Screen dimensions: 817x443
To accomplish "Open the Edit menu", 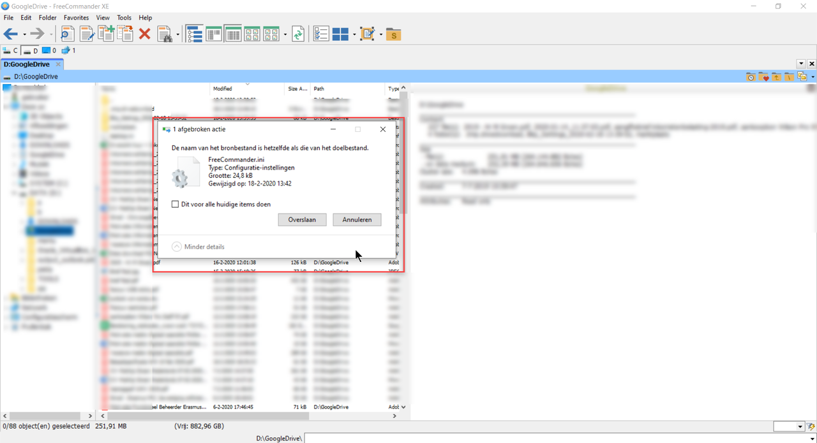I will point(26,18).
